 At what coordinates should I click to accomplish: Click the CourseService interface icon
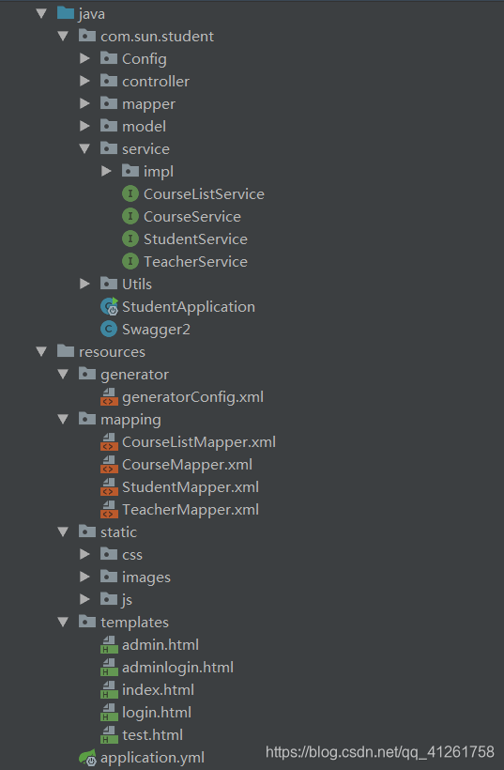pos(130,216)
